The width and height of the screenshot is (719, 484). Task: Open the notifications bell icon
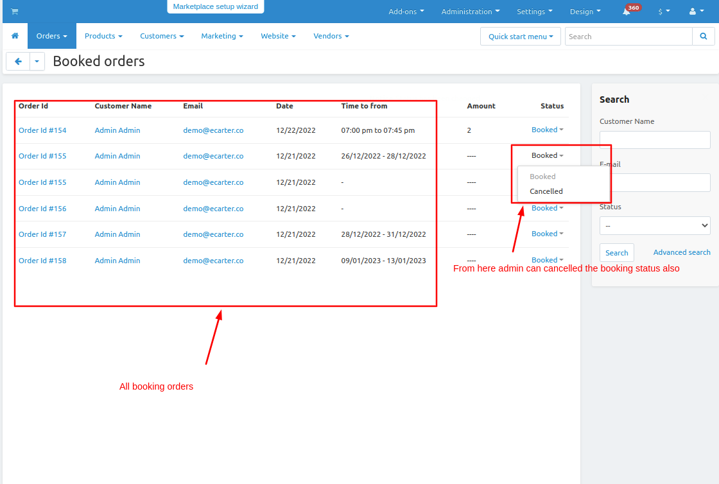coord(627,12)
